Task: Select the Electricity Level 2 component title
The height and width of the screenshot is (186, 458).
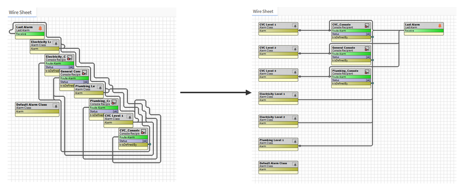Action: click(x=272, y=117)
